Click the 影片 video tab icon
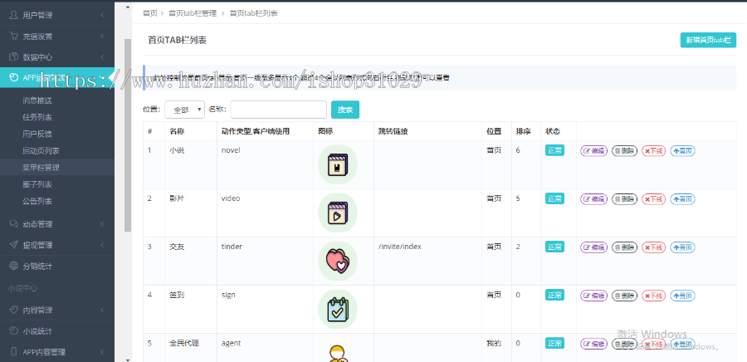This screenshot has height=362, width=747. [337, 213]
